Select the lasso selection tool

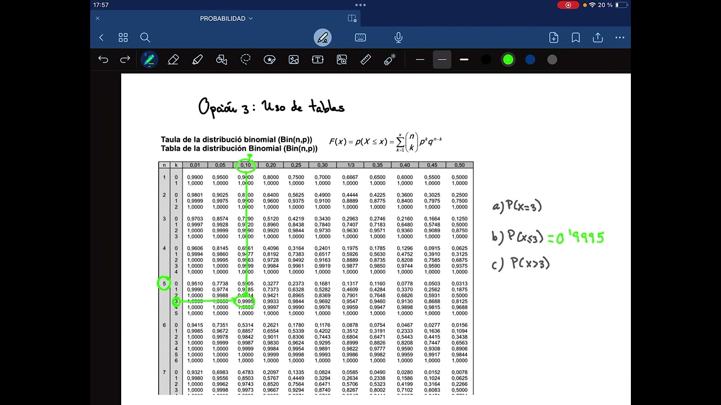[x=246, y=59]
